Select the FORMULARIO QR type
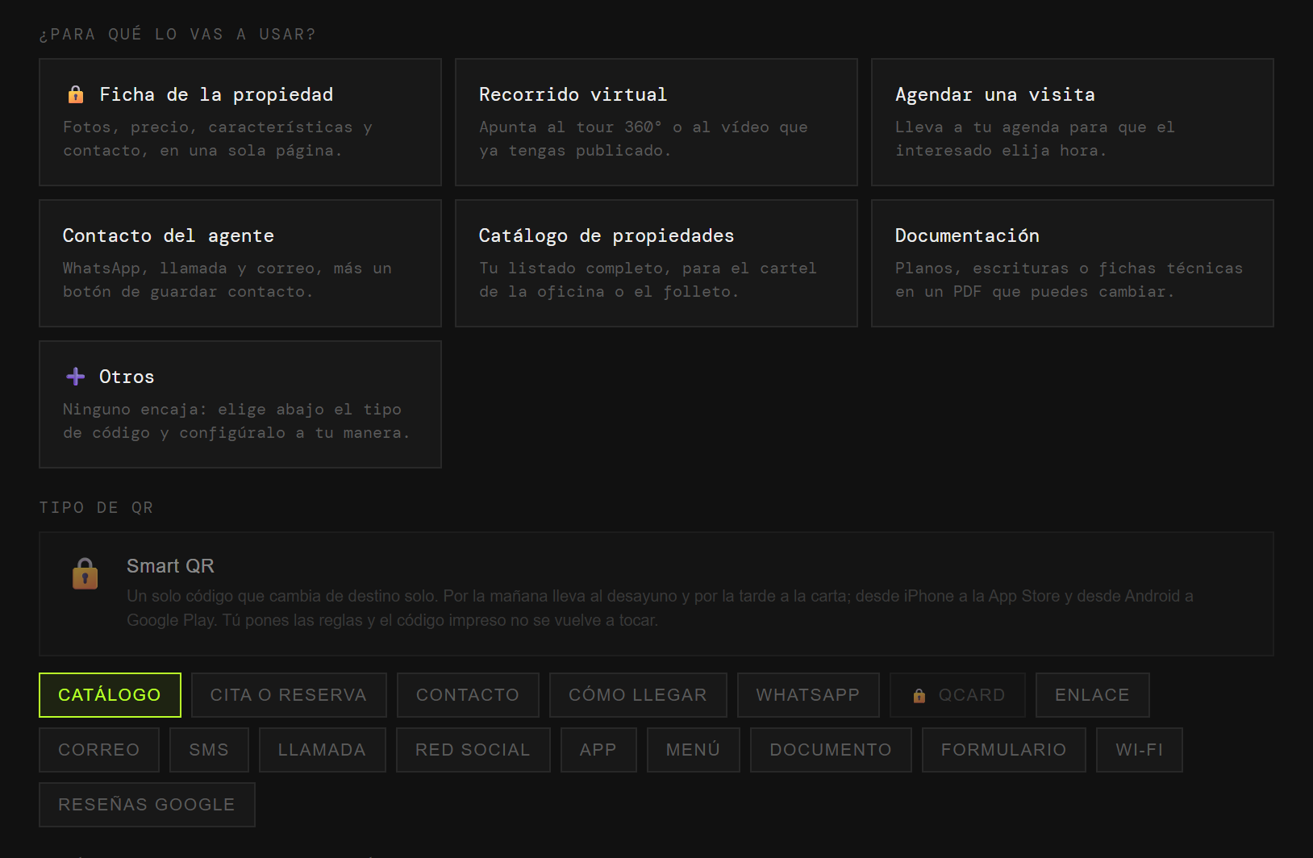Screen dimensions: 1313x858 coord(1004,750)
